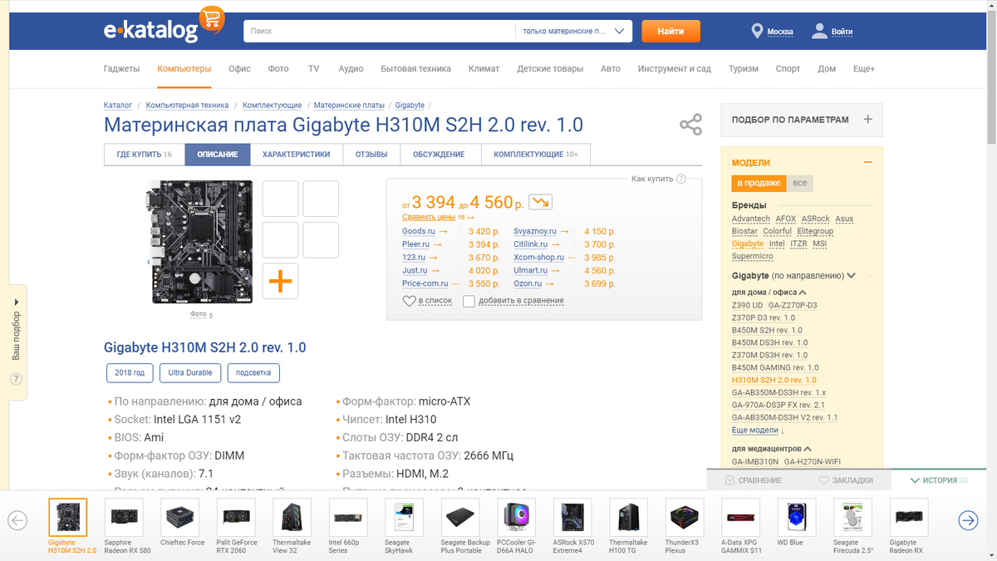Open the price trend chart icon
The width and height of the screenshot is (997, 561).
pyautogui.click(x=541, y=202)
